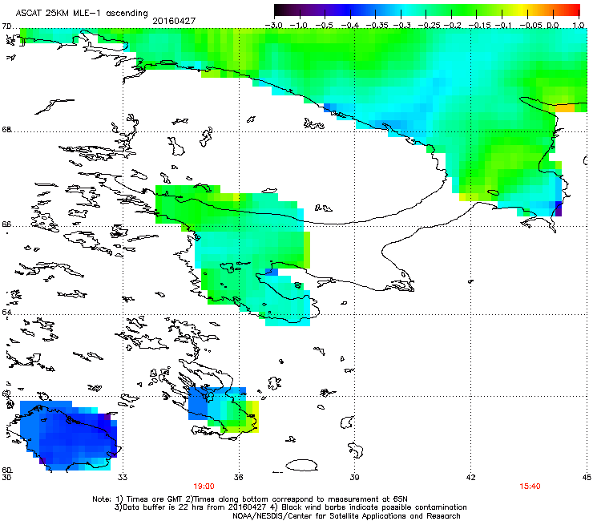Click the black end of the color bar
Screen dimensions: 593x521
280,10
